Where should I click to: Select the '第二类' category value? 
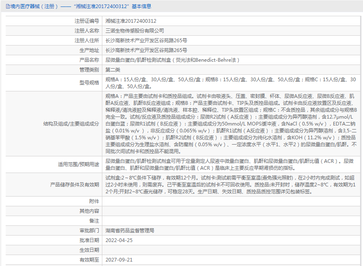[x=113, y=70]
